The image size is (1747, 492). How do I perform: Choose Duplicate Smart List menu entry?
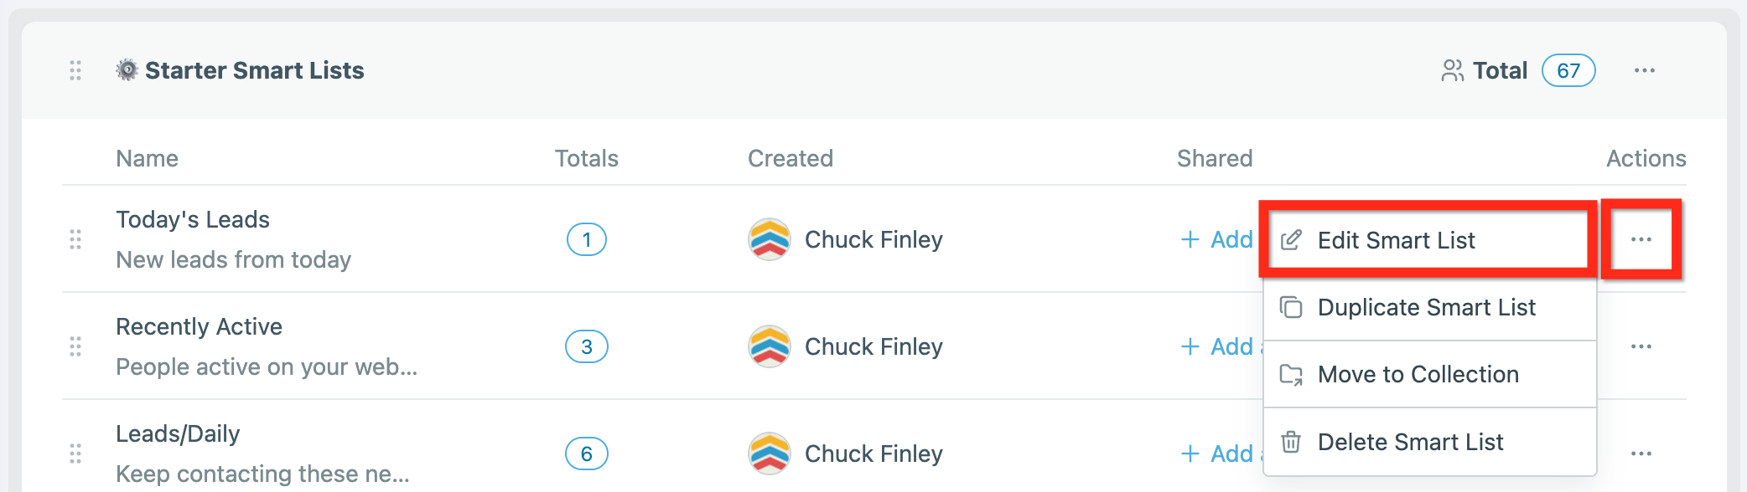pyautogui.click(x=1430, y=307)
